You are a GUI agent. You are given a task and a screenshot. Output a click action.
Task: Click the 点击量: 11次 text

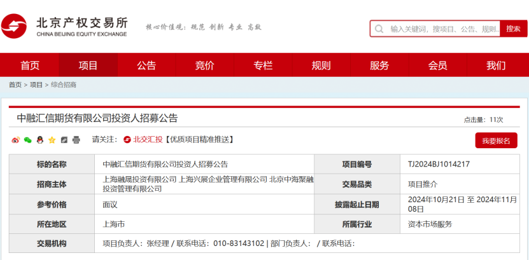[483, 120]
